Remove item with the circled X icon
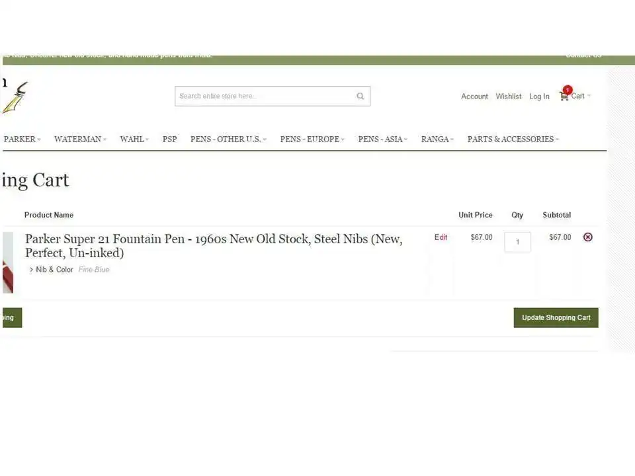 pos(587,237)
